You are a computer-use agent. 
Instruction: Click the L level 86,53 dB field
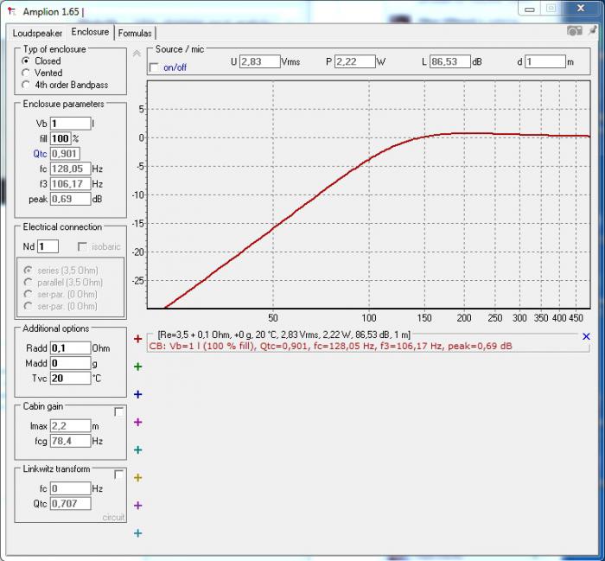(x=450, y=61)
